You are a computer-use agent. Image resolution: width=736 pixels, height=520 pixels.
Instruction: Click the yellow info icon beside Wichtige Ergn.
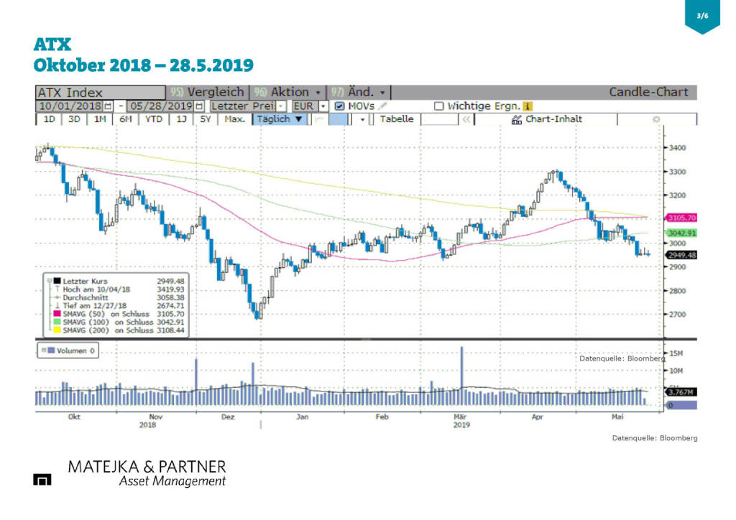point(527,106)
